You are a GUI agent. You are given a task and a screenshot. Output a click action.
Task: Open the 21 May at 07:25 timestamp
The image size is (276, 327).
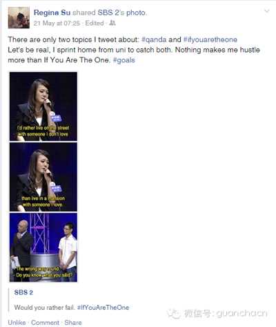[x=57, y=23]
